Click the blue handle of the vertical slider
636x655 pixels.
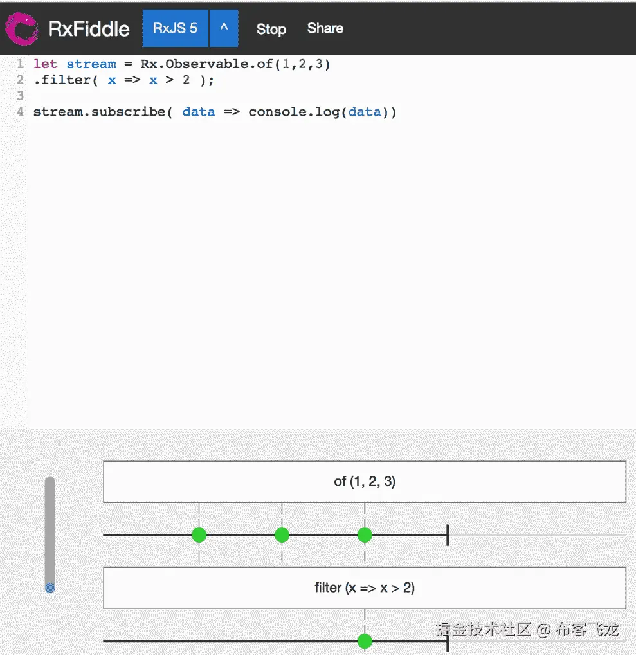point(50,587)
